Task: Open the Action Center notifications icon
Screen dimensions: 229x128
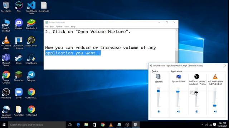Action: pyautogui.click(x=214, y=125)
